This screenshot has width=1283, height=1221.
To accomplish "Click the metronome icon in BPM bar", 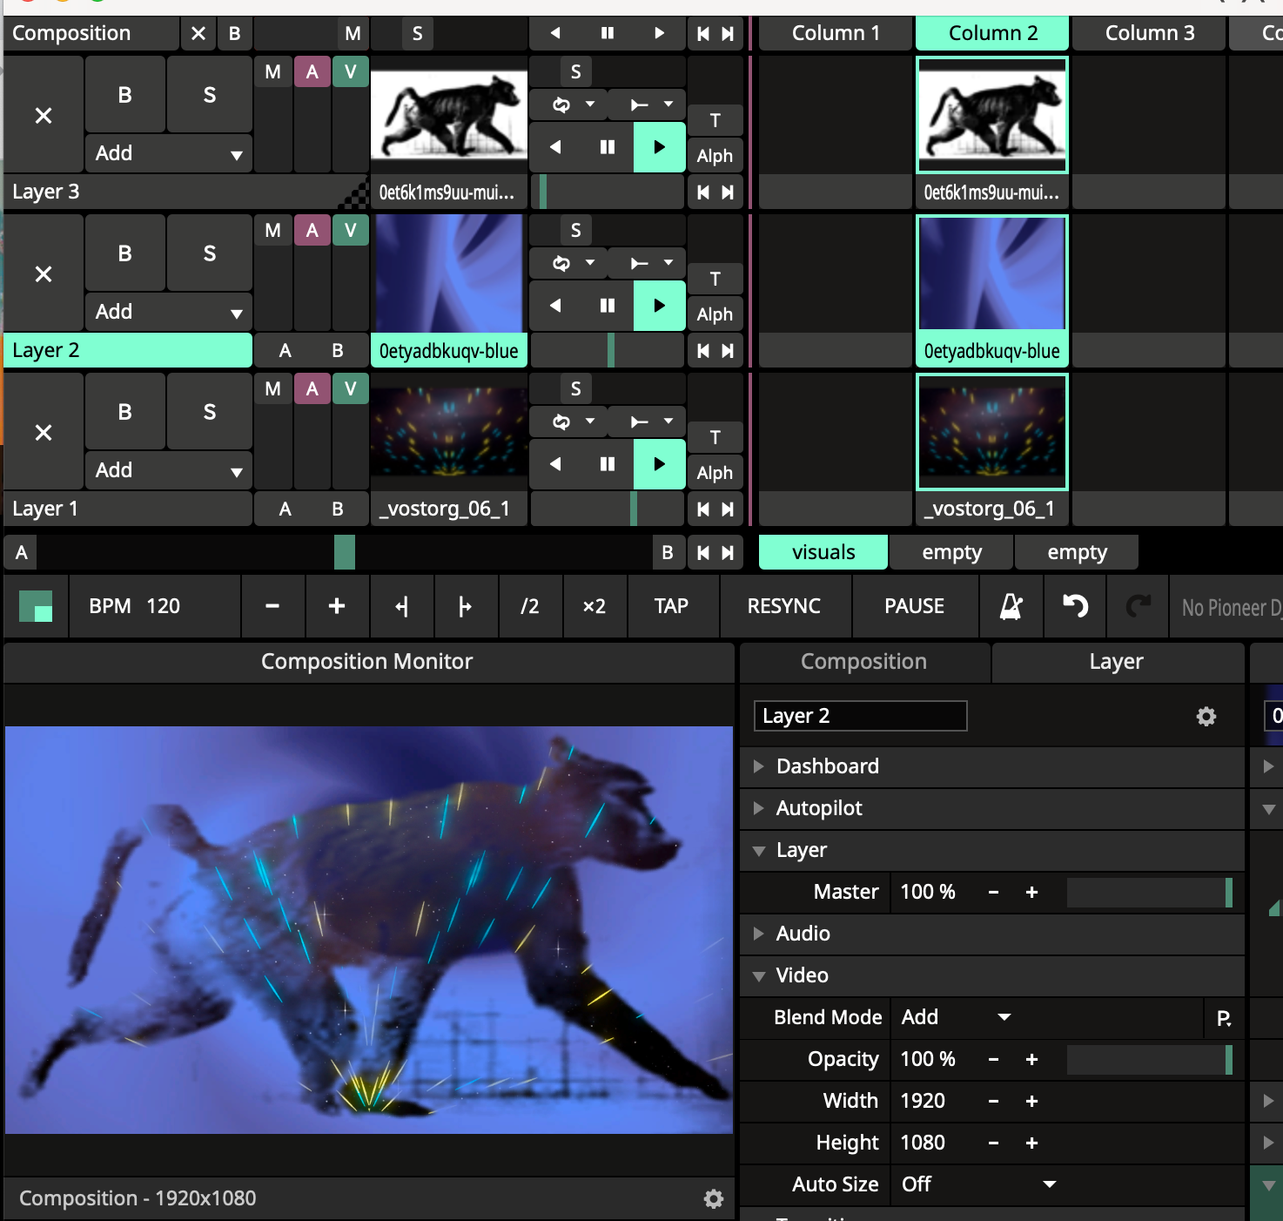I will point(1011,606).
